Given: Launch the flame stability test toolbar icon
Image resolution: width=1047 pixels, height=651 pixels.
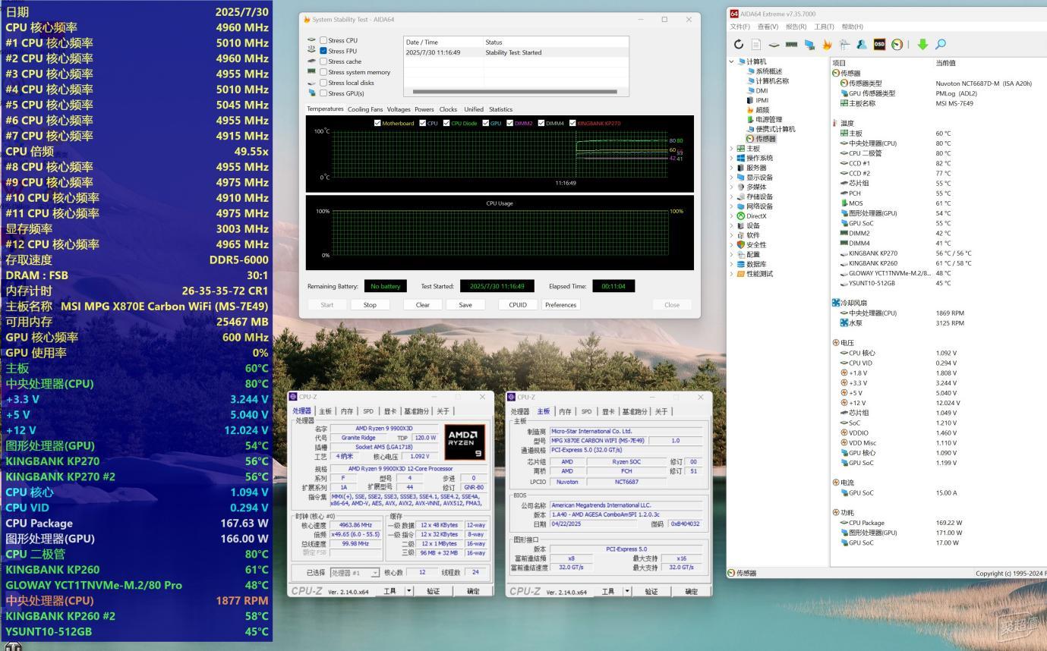Looking at the screenshot, I should pos(827,45).
